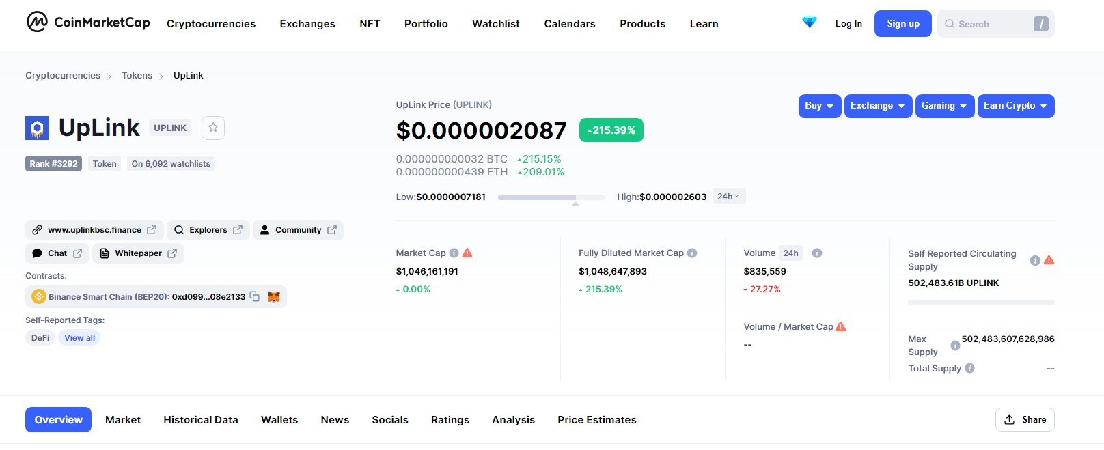Open the Community links menu
Viewport: 1104px width, 450px height.
[x=298, y=230]
